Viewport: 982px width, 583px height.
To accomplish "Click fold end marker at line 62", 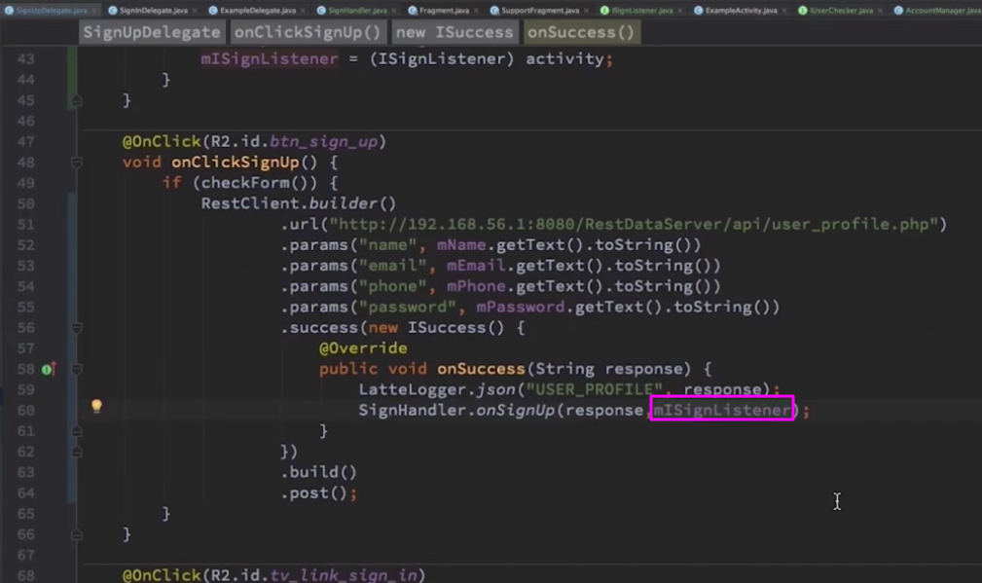I will pos(77,452).
